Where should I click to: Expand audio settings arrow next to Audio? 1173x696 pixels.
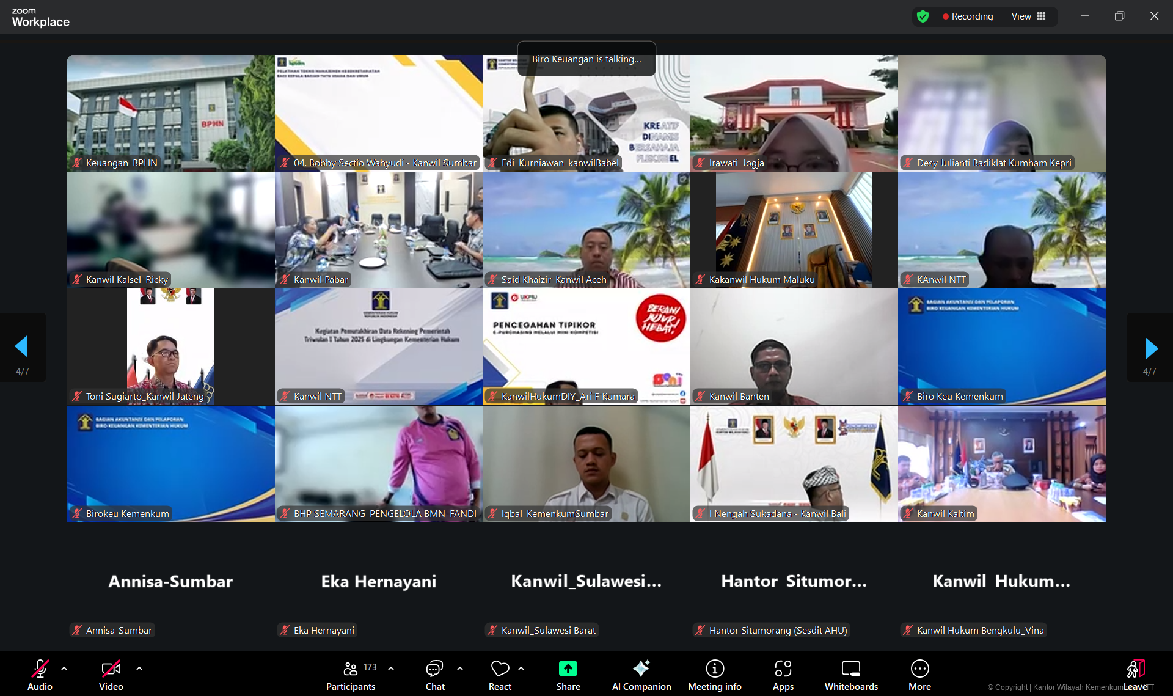click(x=64, y=669)
